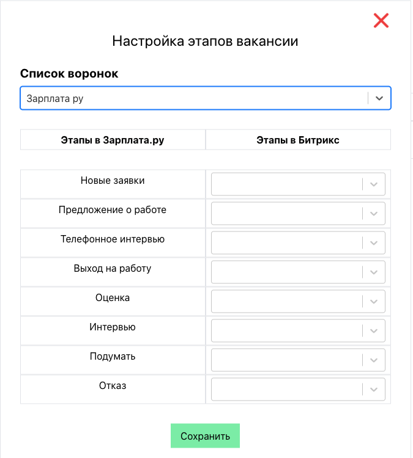Image resolution: width=413 pixels, height=458 pixels.
Task: Click the 'Настройка этапов вакансии' dialog title
Action: (x=206, y=42)
